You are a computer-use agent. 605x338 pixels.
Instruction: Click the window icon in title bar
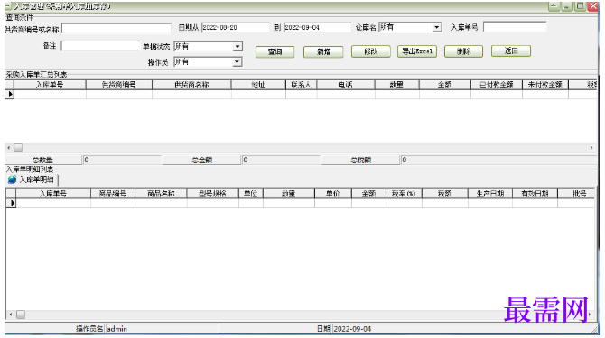[7, 5]
